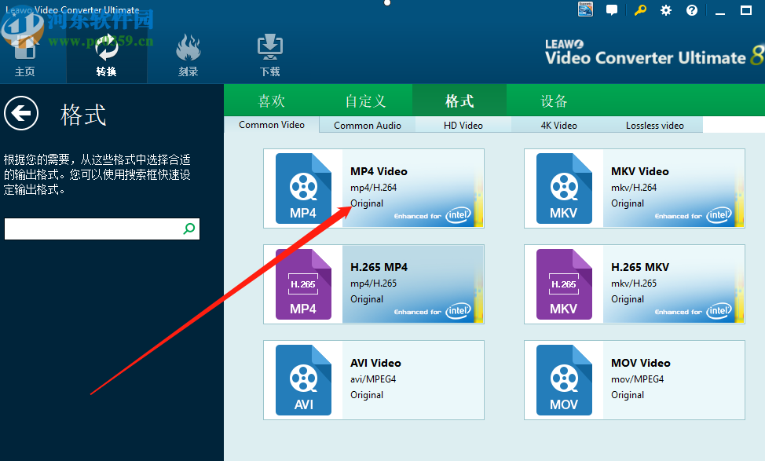Viewport: 765px width, 461px height.
Task: Open the Download (下载) section
Action: [x=270, y=55]
